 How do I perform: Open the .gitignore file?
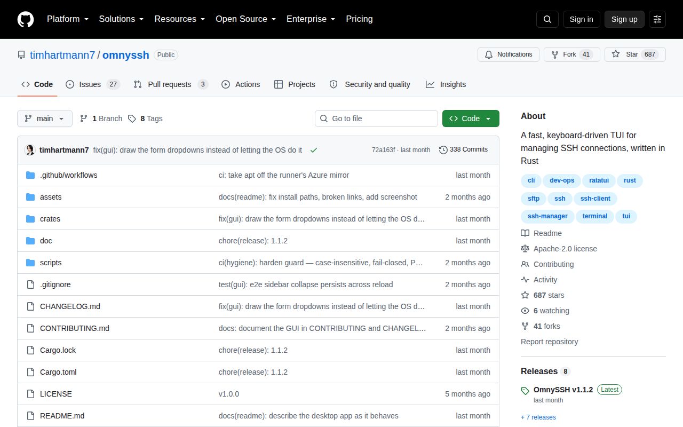pyautogui.click(x=55, y=284)
